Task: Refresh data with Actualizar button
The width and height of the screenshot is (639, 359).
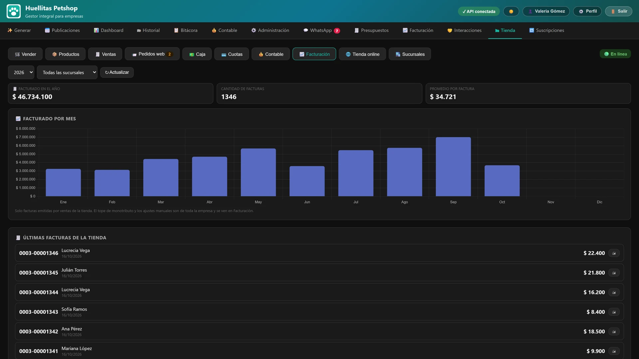Action: pyautogui.click(x=117, y=72)
